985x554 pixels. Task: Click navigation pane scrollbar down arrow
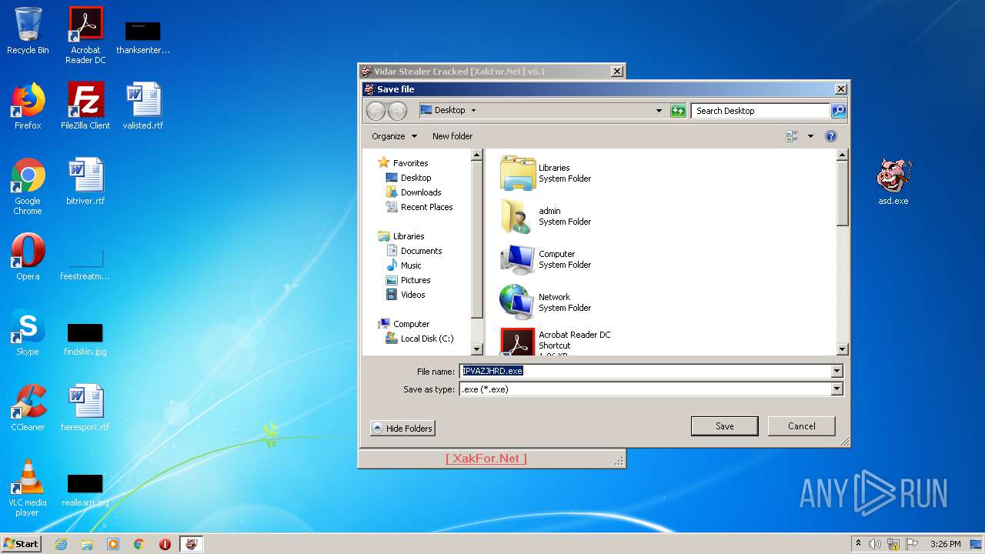[x=476, y=349]
